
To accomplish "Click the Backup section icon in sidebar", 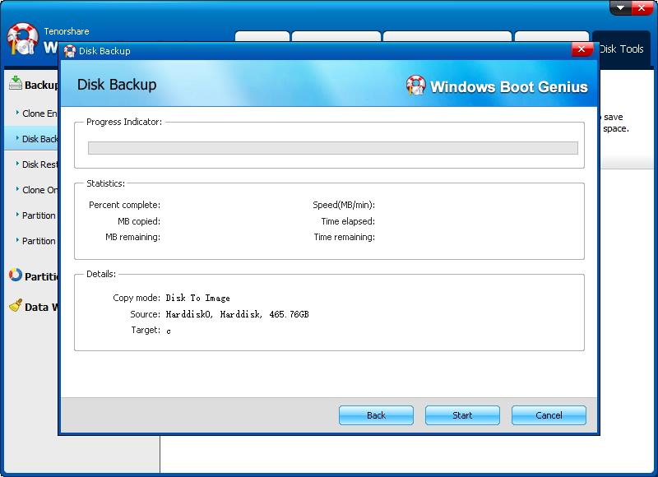I will [15, 83].
